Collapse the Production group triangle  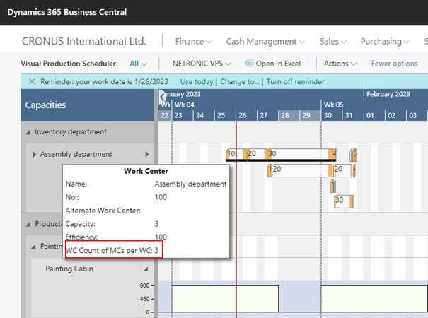pos(28,225)
